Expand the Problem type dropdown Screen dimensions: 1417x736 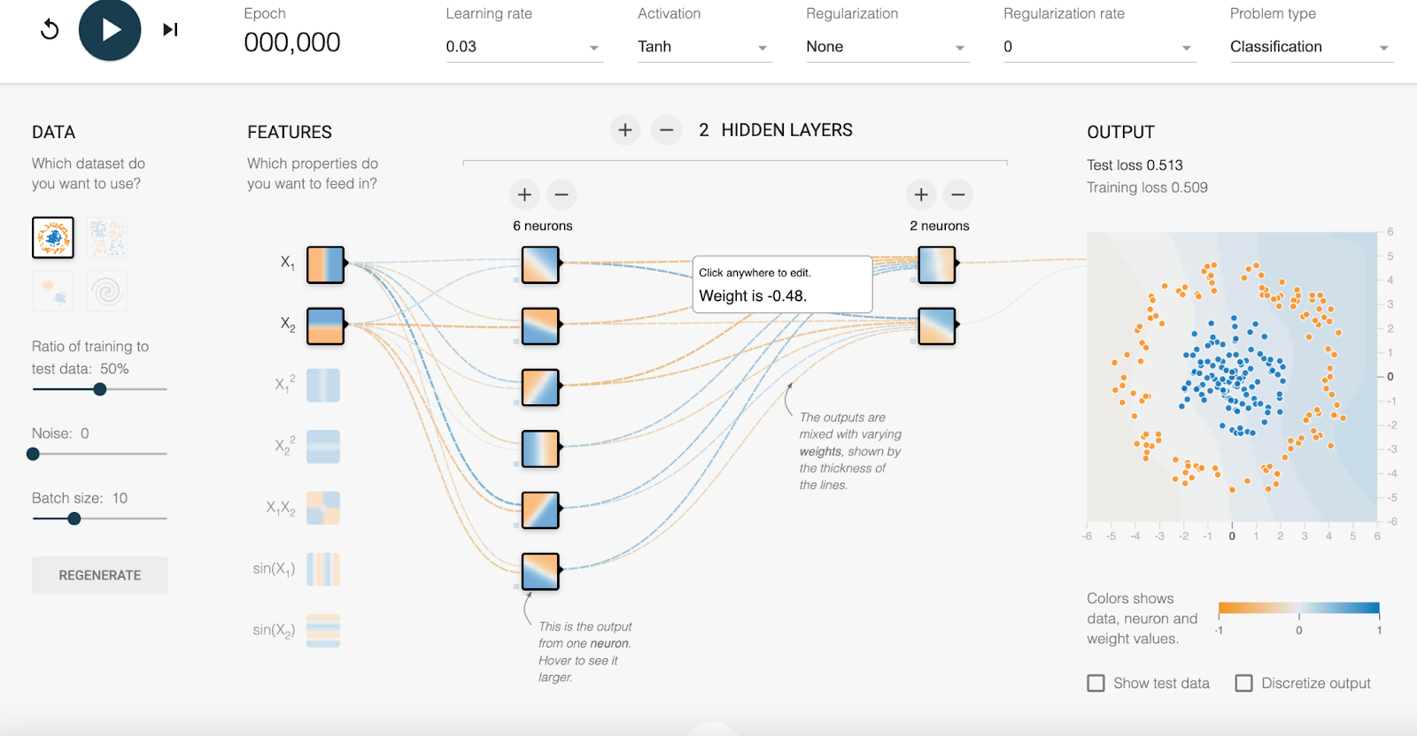point(1310,47)
